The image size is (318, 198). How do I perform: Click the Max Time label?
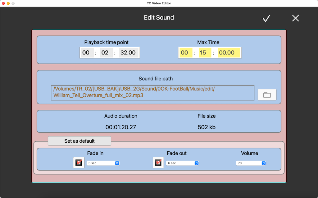[x=208, y=42]
